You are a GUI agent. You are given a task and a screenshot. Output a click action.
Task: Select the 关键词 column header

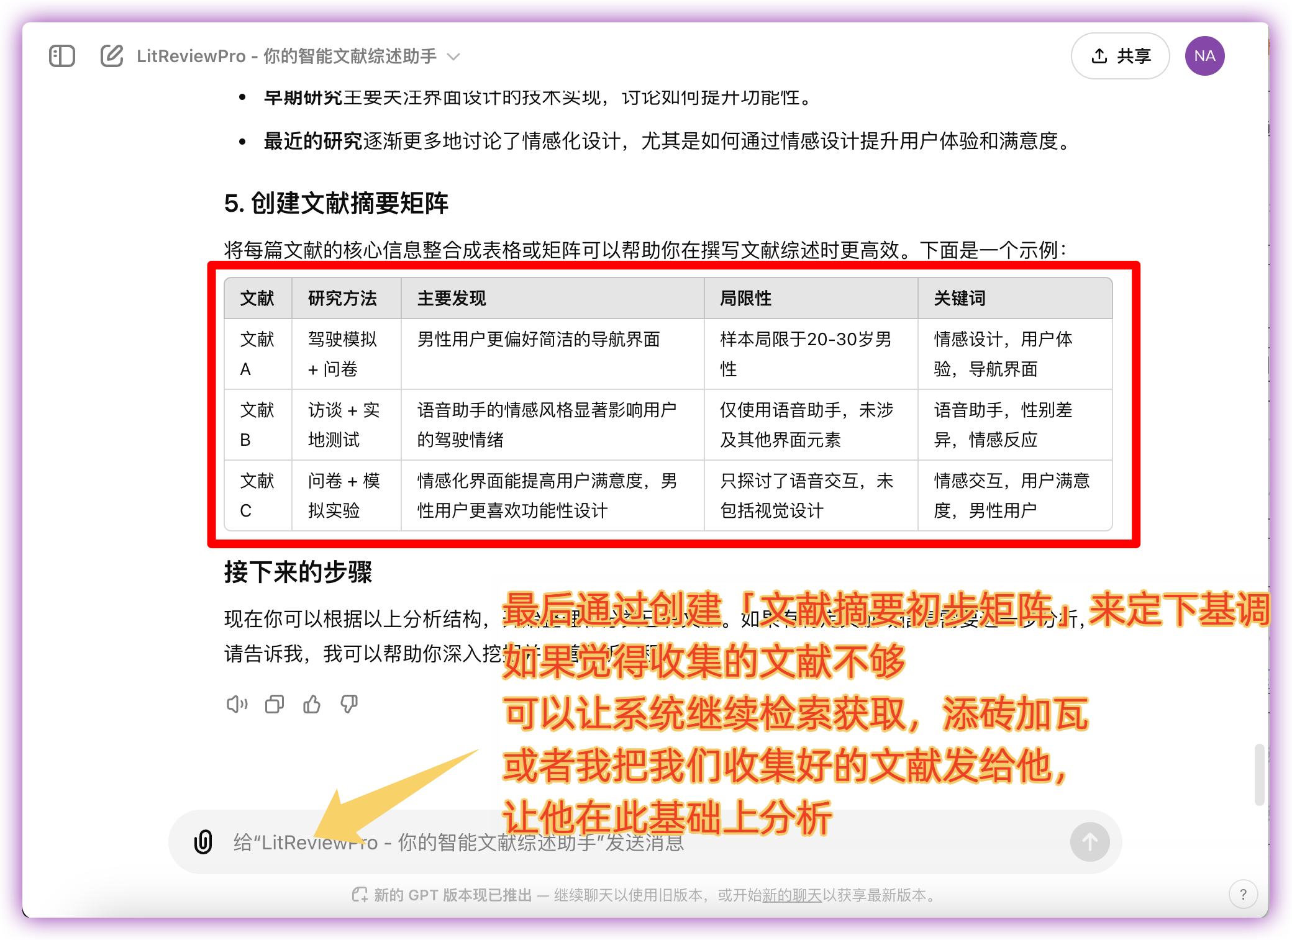pos(1015,299)
